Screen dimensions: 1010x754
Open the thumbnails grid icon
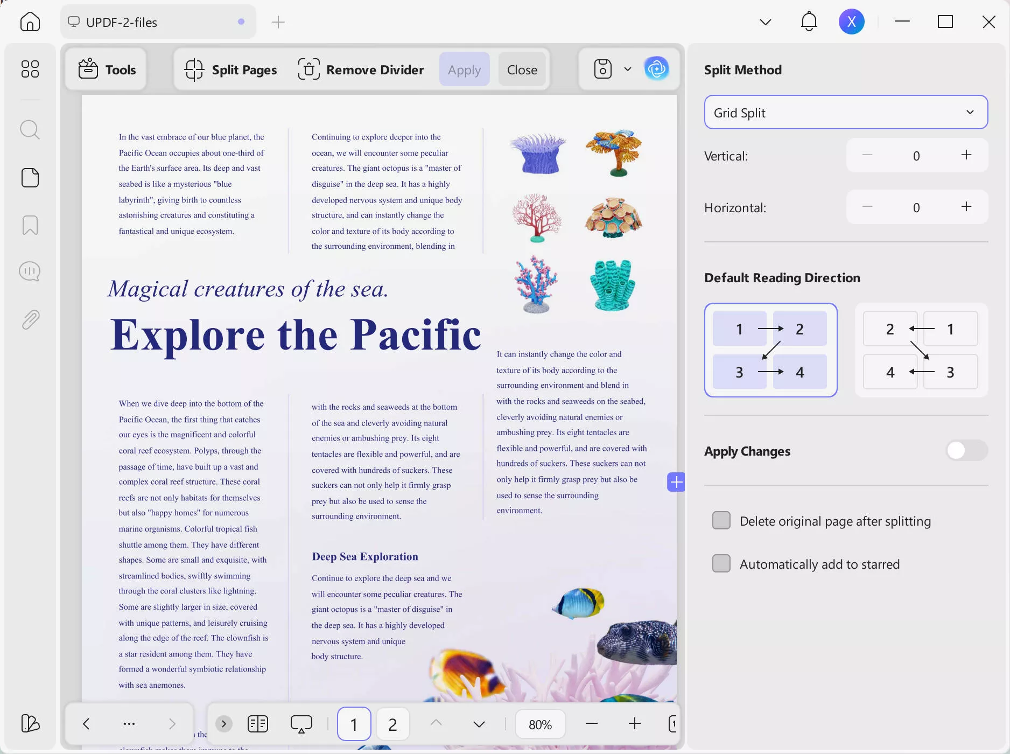[30, 69]
